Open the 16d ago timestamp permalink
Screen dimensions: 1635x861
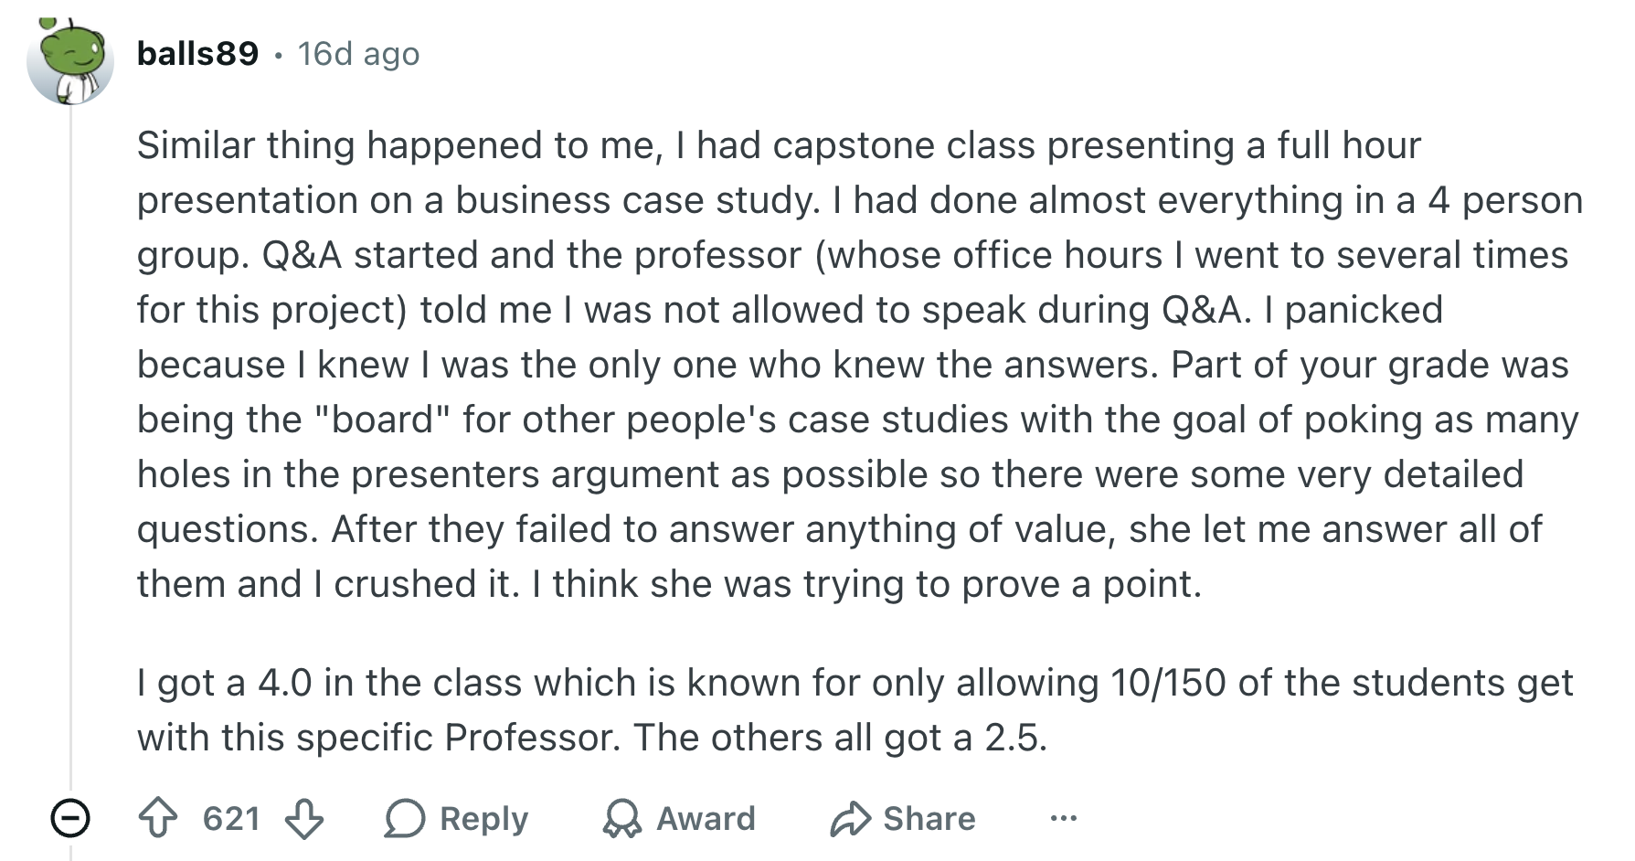point(358,54)
